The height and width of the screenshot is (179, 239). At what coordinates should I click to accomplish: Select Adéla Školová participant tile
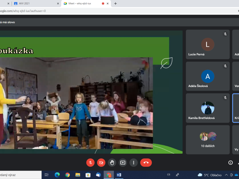(208, 76)
